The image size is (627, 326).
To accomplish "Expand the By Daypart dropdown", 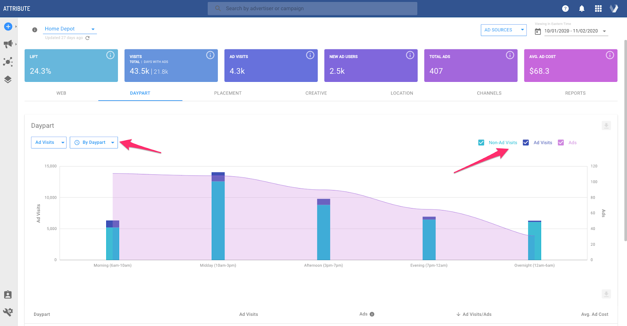I will pyautogui.click(x=94, y=143).
